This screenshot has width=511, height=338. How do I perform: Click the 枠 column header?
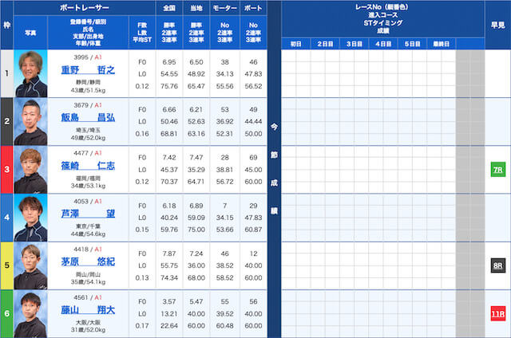7,25
